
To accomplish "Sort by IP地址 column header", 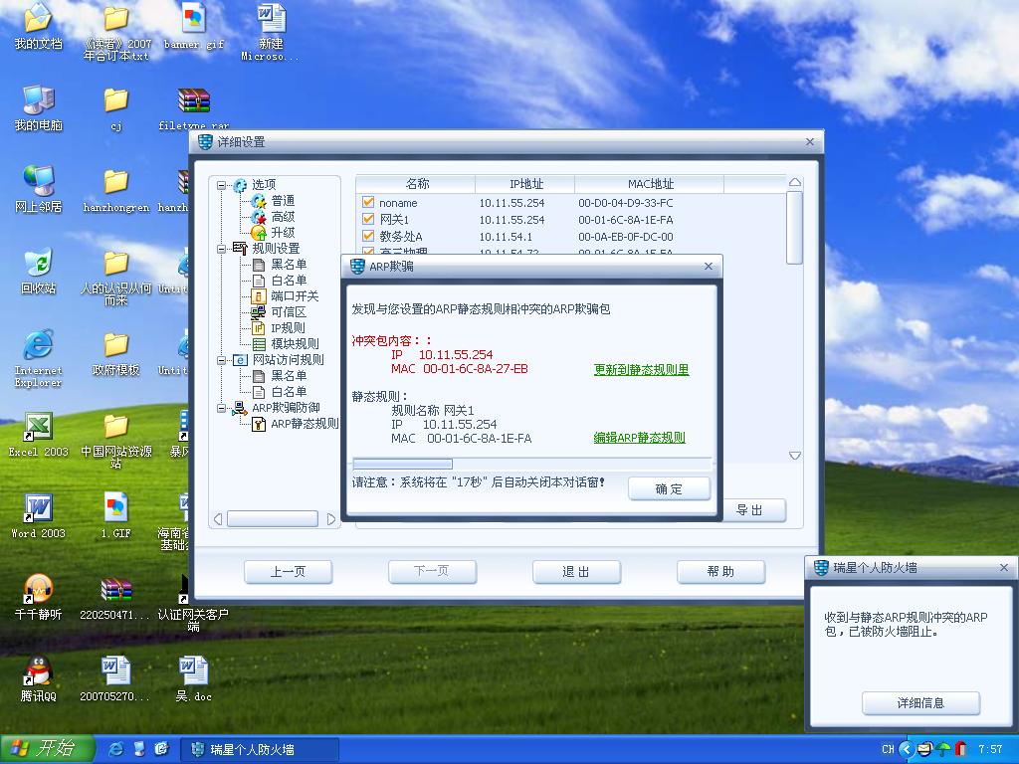I will pyautogui.click(x=525, y=184).
